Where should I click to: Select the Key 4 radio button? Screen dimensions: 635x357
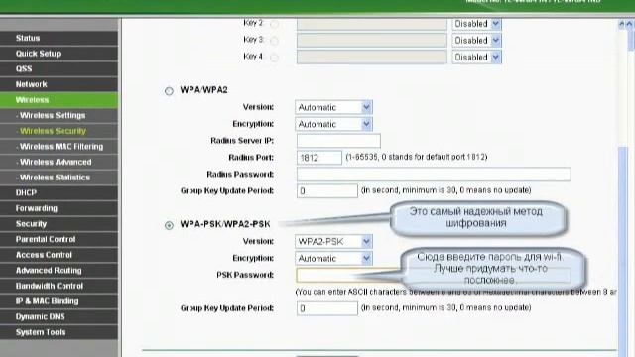[274, 58]
